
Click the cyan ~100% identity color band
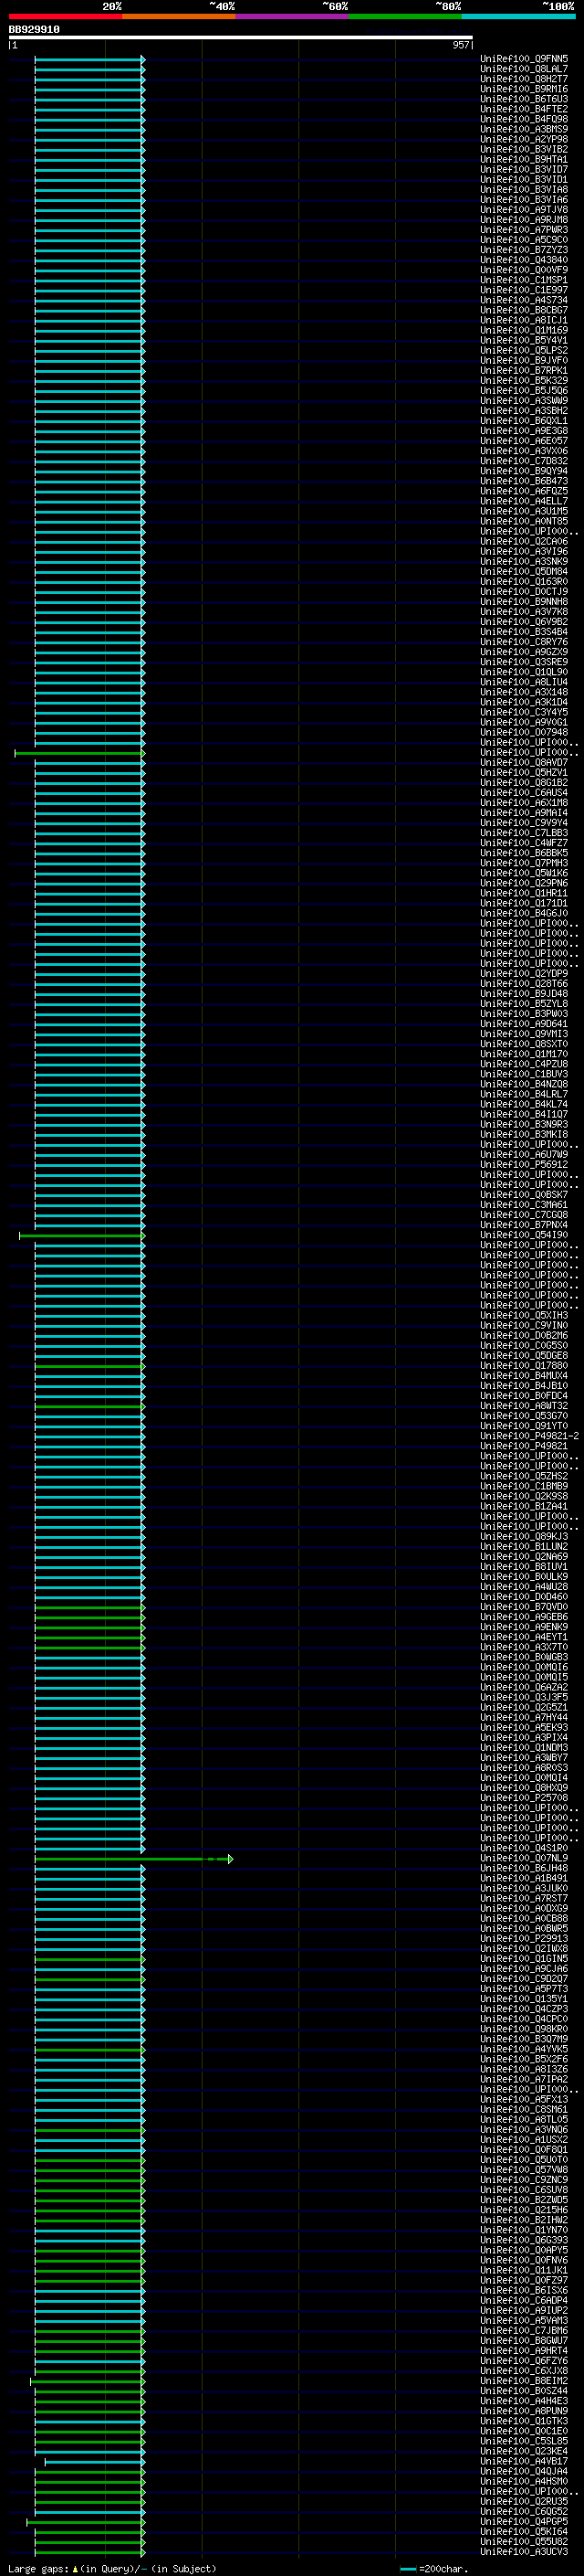coord(518,16)
